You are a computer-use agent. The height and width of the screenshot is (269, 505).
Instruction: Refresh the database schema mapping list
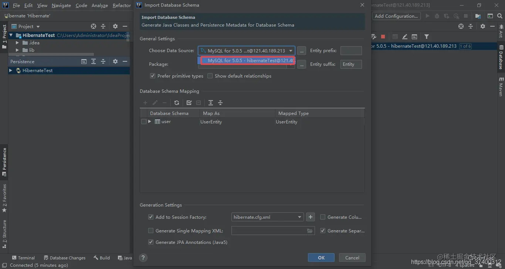(x=177, y=103)
